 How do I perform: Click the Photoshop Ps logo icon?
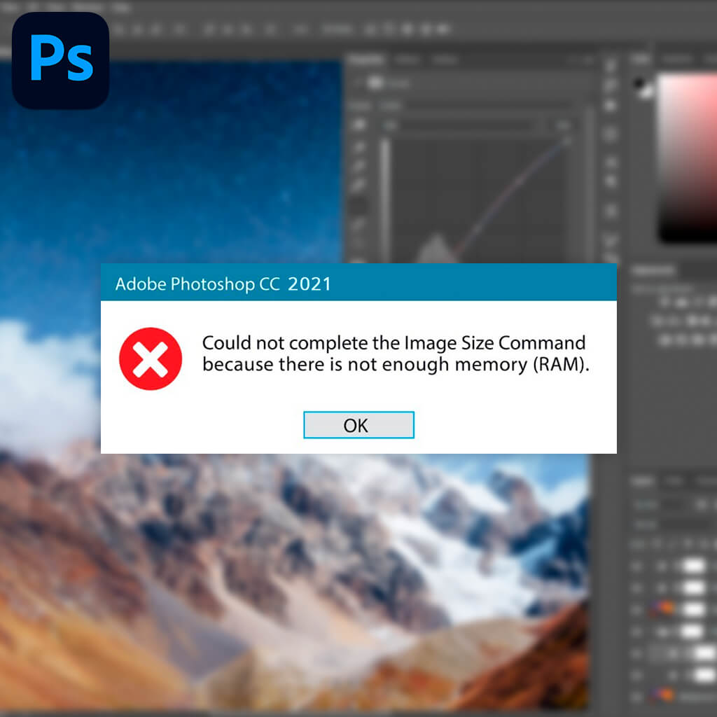click(60, 60)
